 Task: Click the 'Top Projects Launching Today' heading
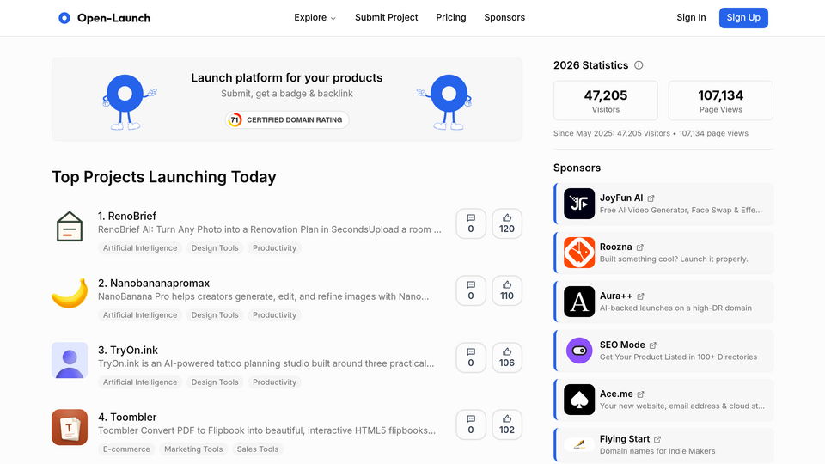pyautogui.click(x=163, y=177)
